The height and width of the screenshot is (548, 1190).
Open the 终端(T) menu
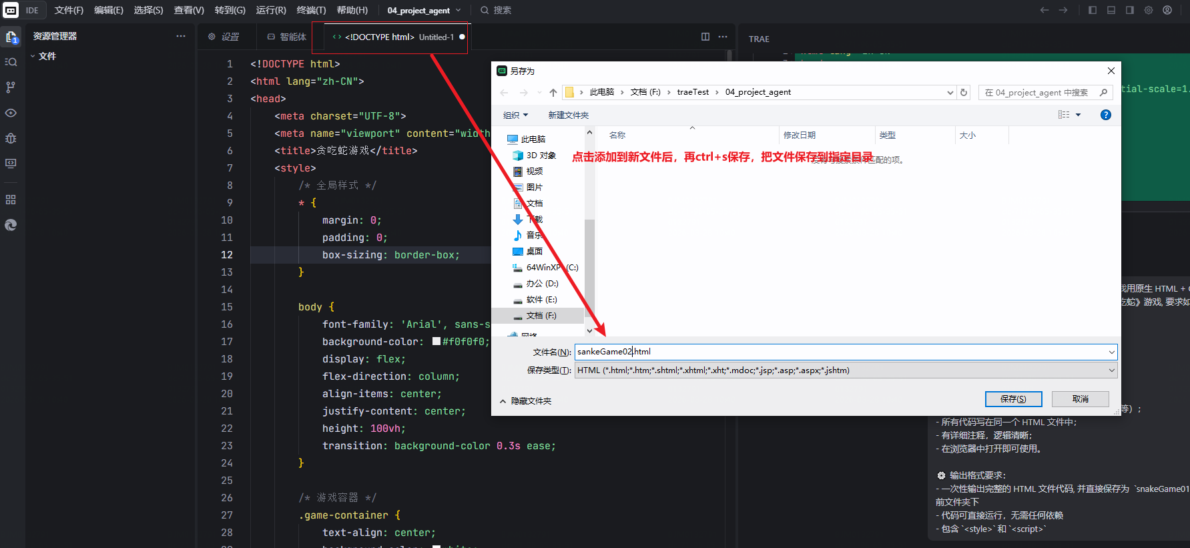pyautogui.click(x=311, y=10)
